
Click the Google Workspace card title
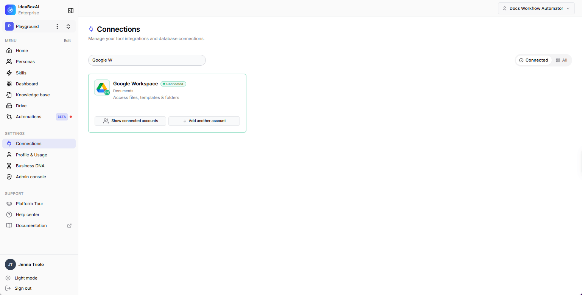(135, 84)
